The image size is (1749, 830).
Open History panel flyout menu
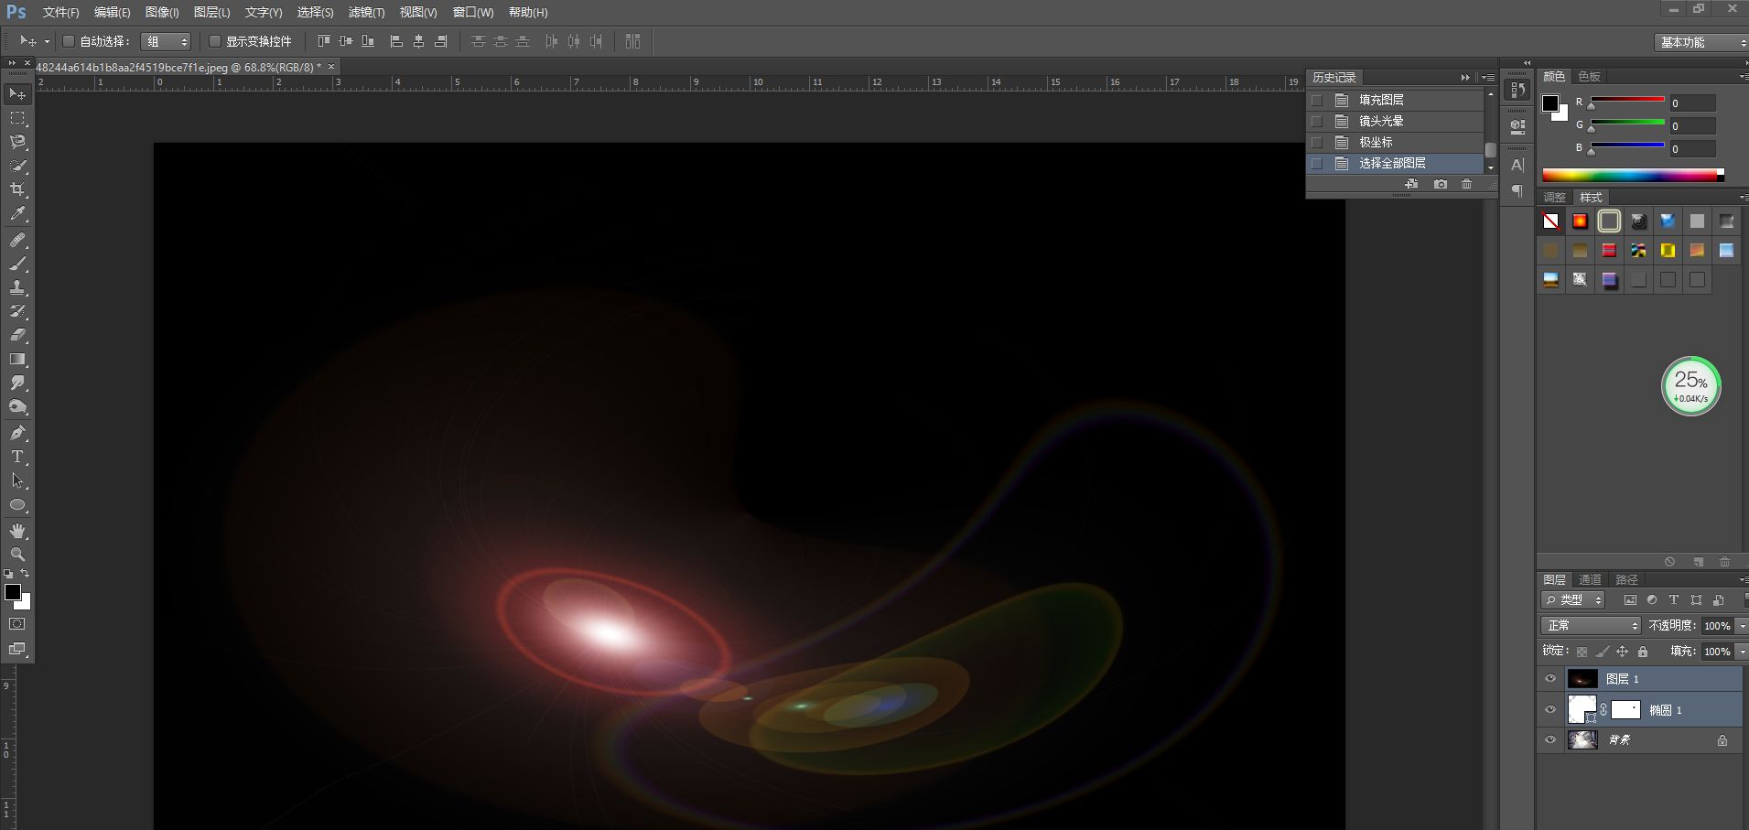click(1488, 77)
